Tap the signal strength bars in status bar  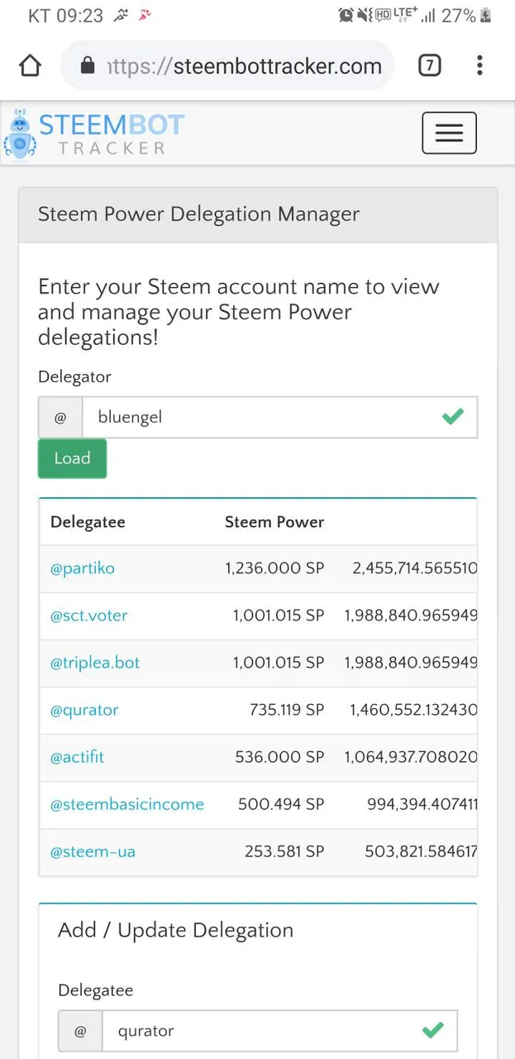pyautogui.click(x=428, y=16)
